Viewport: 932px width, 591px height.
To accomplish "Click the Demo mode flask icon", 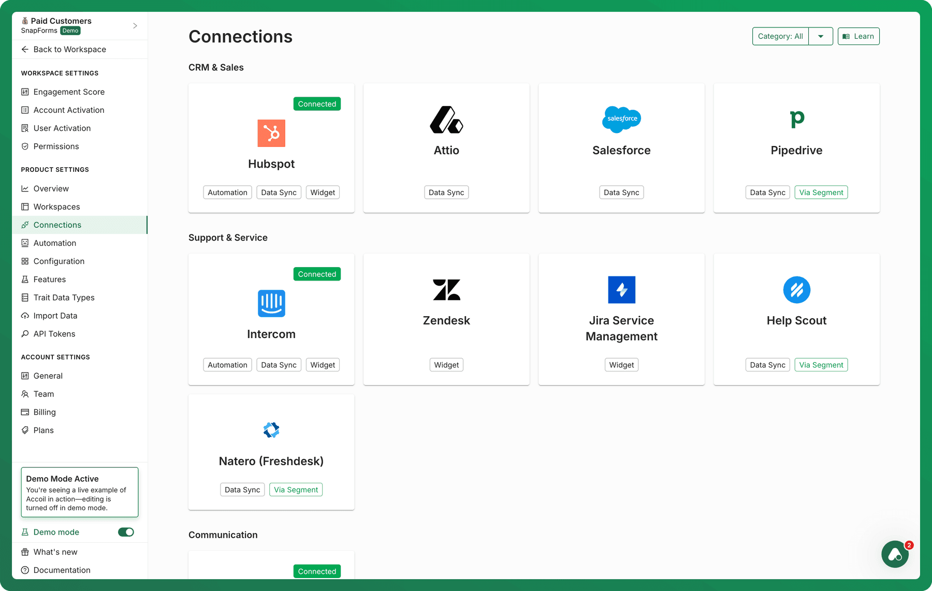I will pyautogui.click(x=25, y=532).
